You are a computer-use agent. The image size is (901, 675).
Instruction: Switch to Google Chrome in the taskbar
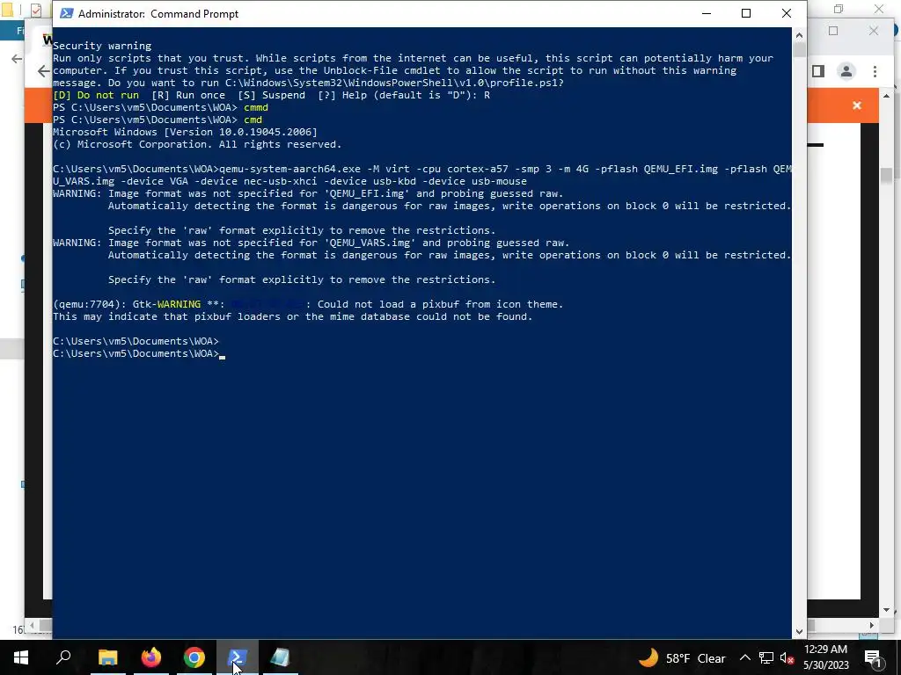point(194,657)
